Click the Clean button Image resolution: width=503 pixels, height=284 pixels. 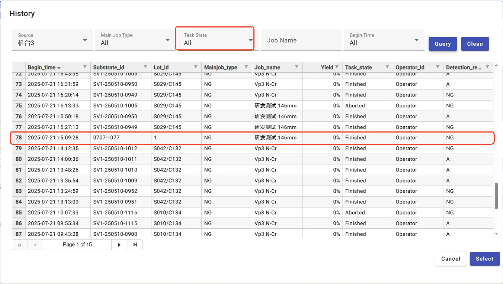click(x=475, y=44)
